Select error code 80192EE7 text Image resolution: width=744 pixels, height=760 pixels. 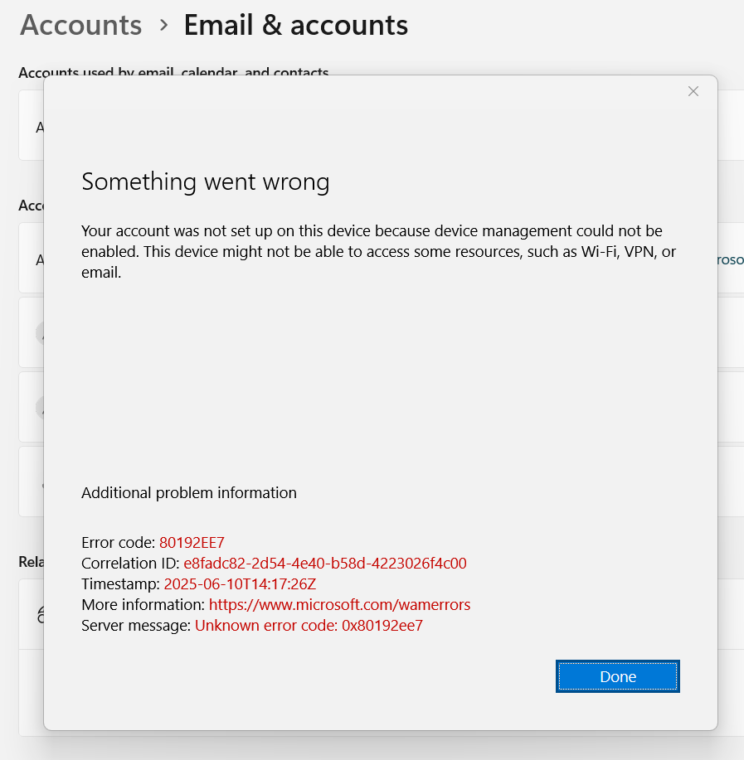(x=192, y=542)
